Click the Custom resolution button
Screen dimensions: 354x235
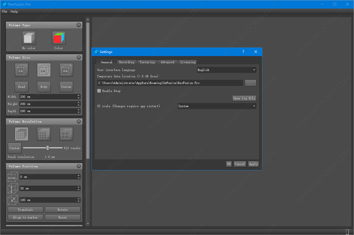[x=15, y=148]
